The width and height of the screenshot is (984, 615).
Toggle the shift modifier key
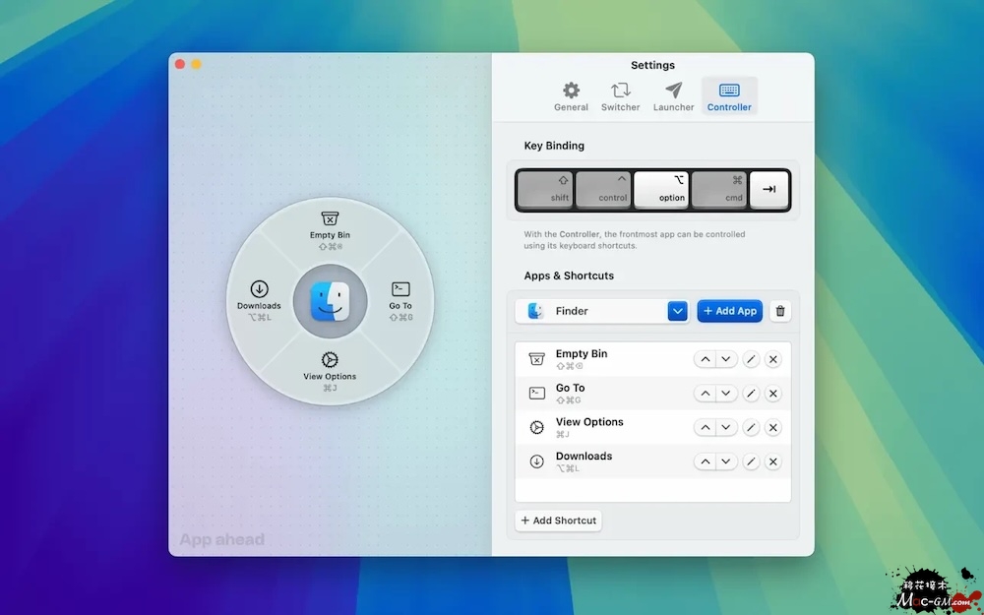click(x=545, y=189)
